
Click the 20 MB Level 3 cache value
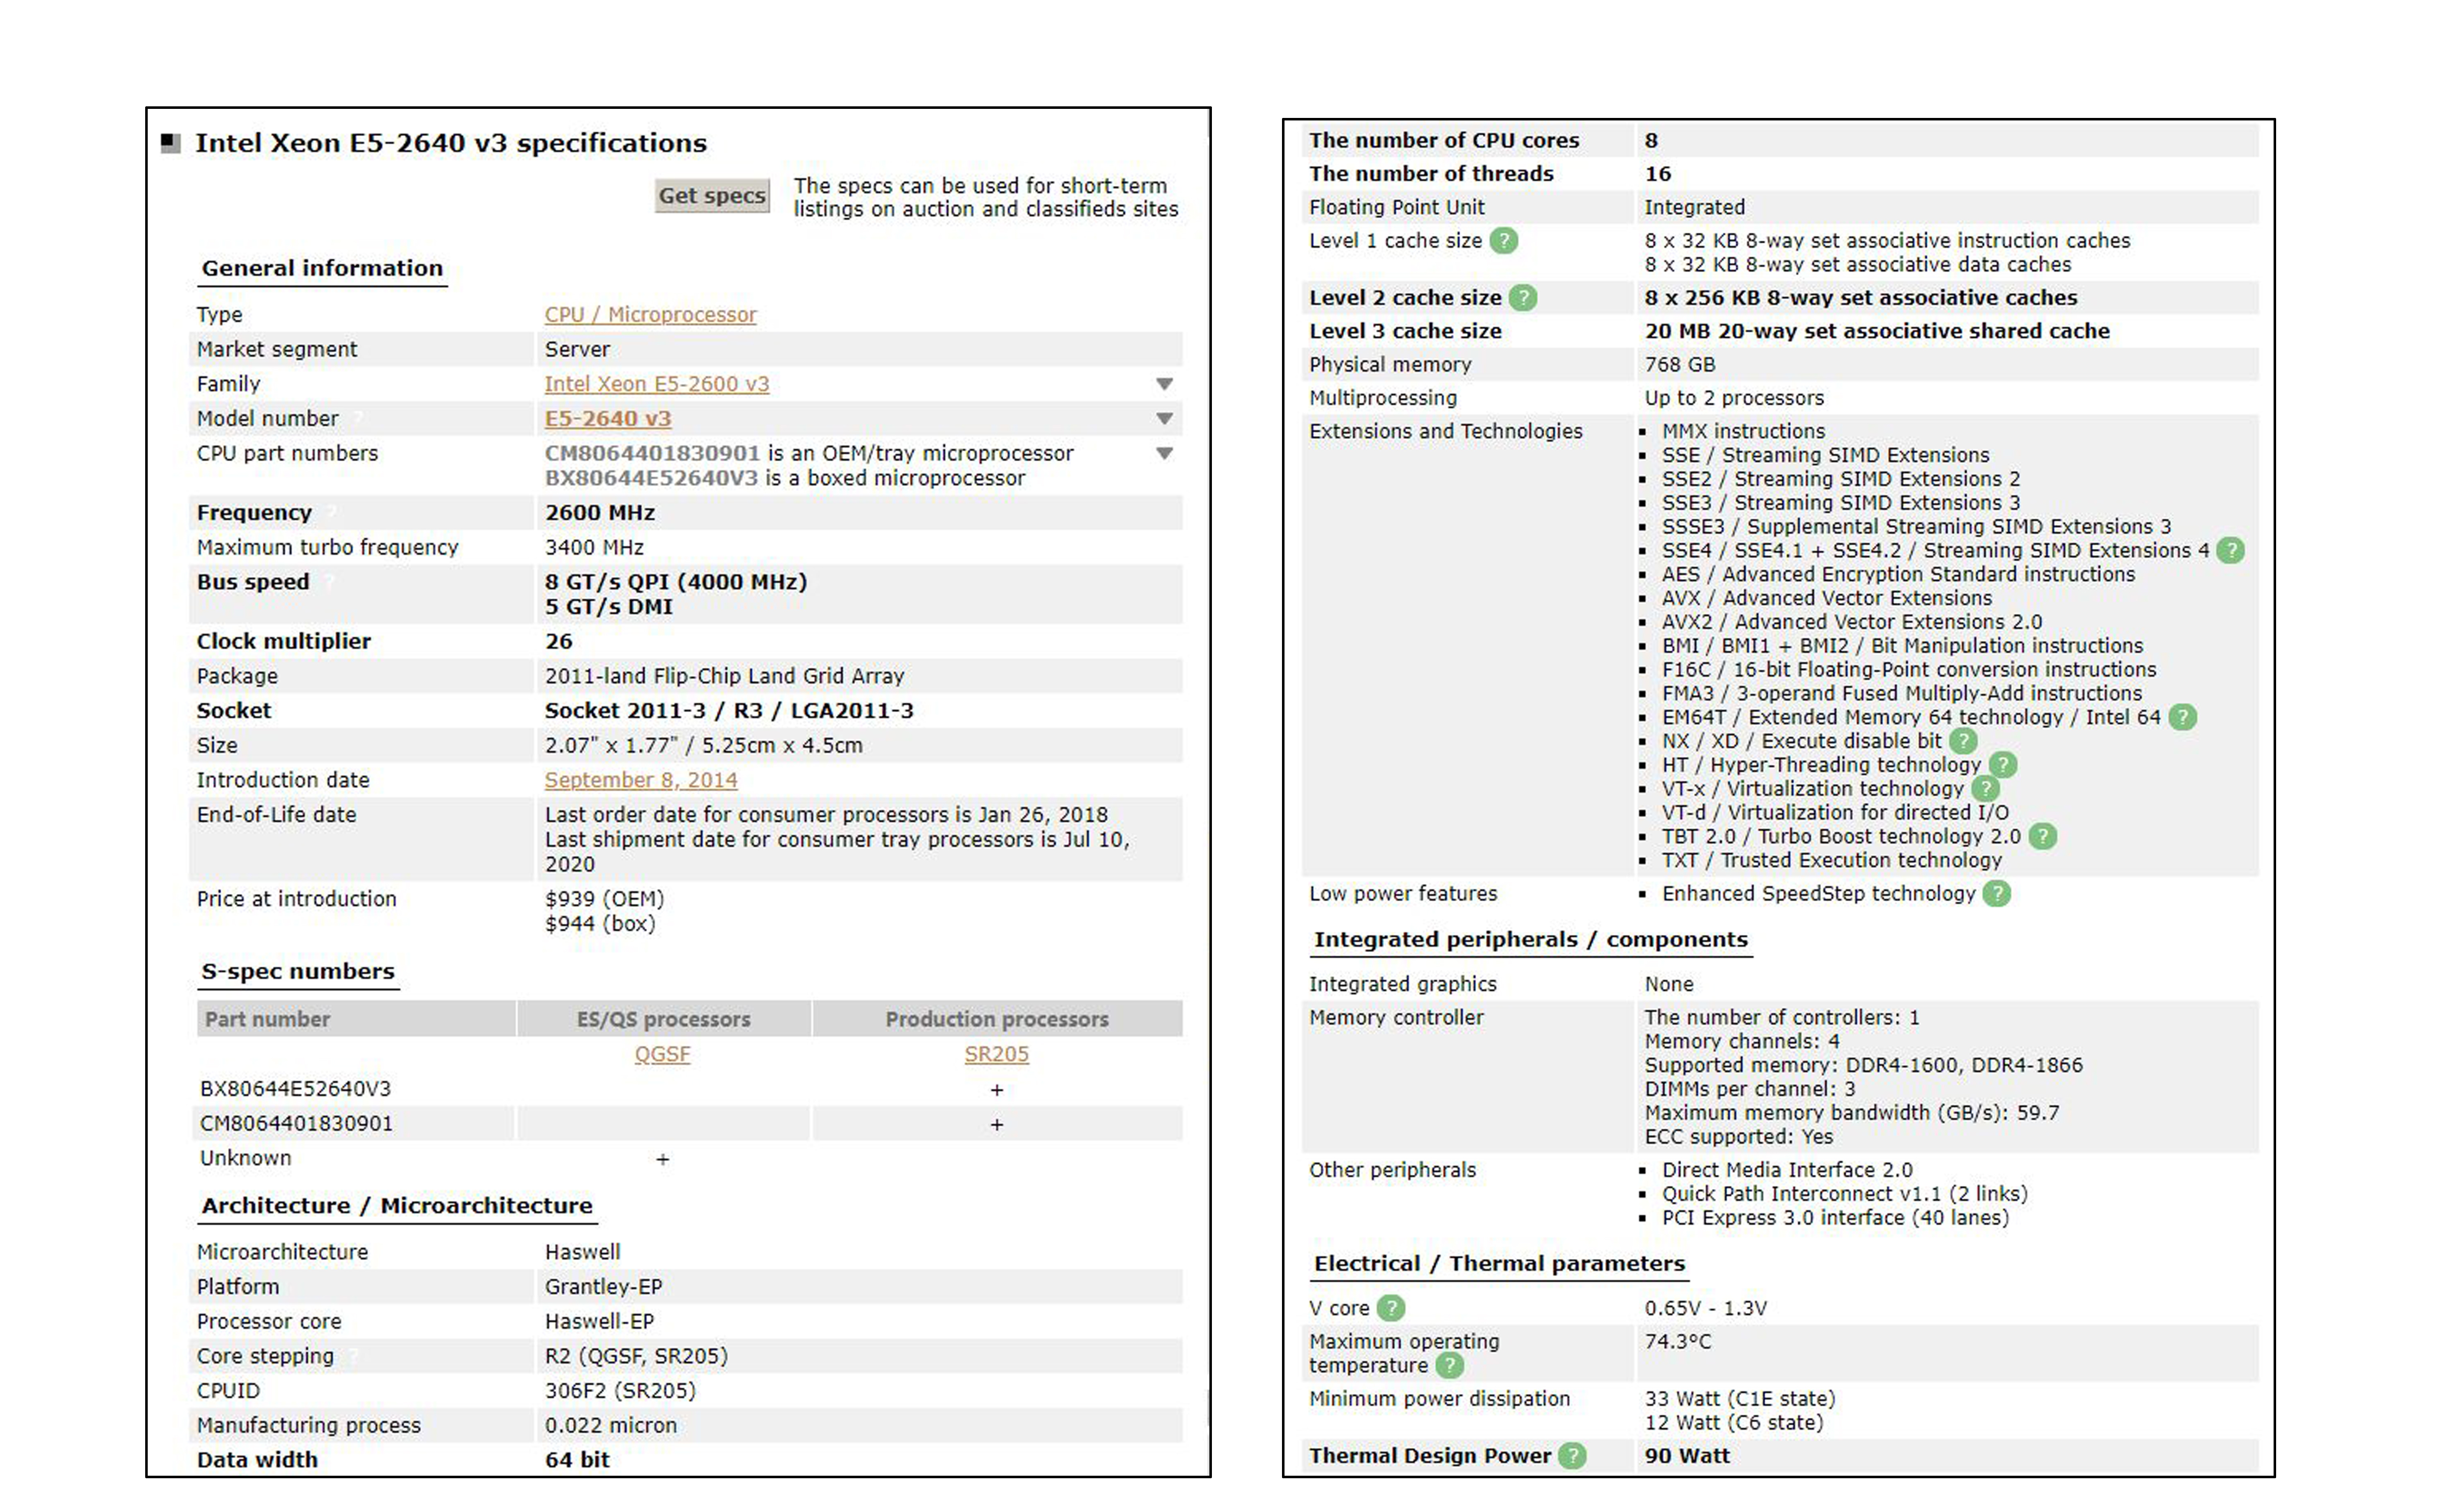tap(1877, 331)
